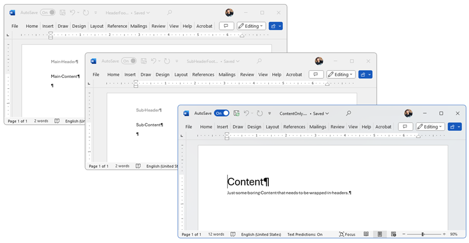Turn off AutoSave in ContentOnly window
The width and height of the screenshot is (469, 243).
[221, 113]
